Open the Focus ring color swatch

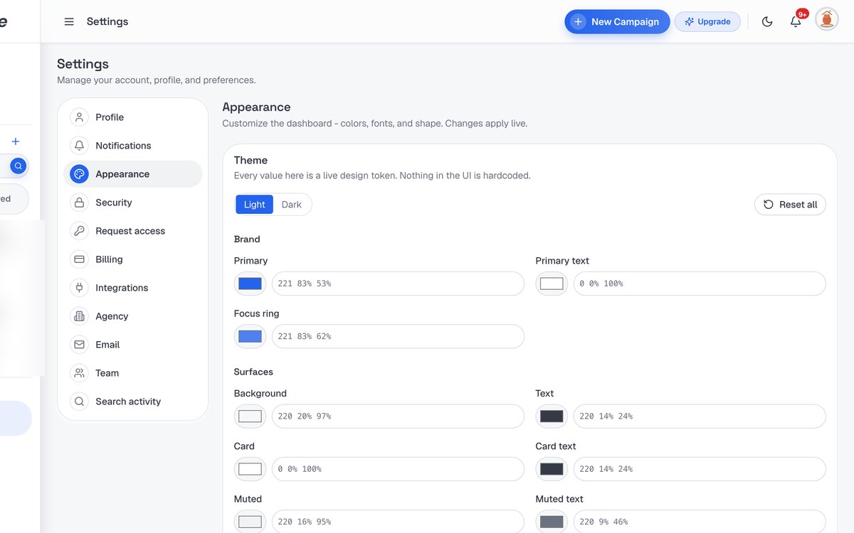tap(250, 336)
